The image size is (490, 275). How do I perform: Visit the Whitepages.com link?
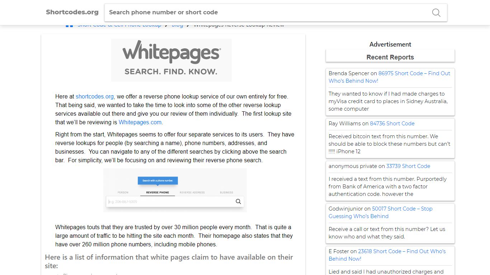(140, 122)
